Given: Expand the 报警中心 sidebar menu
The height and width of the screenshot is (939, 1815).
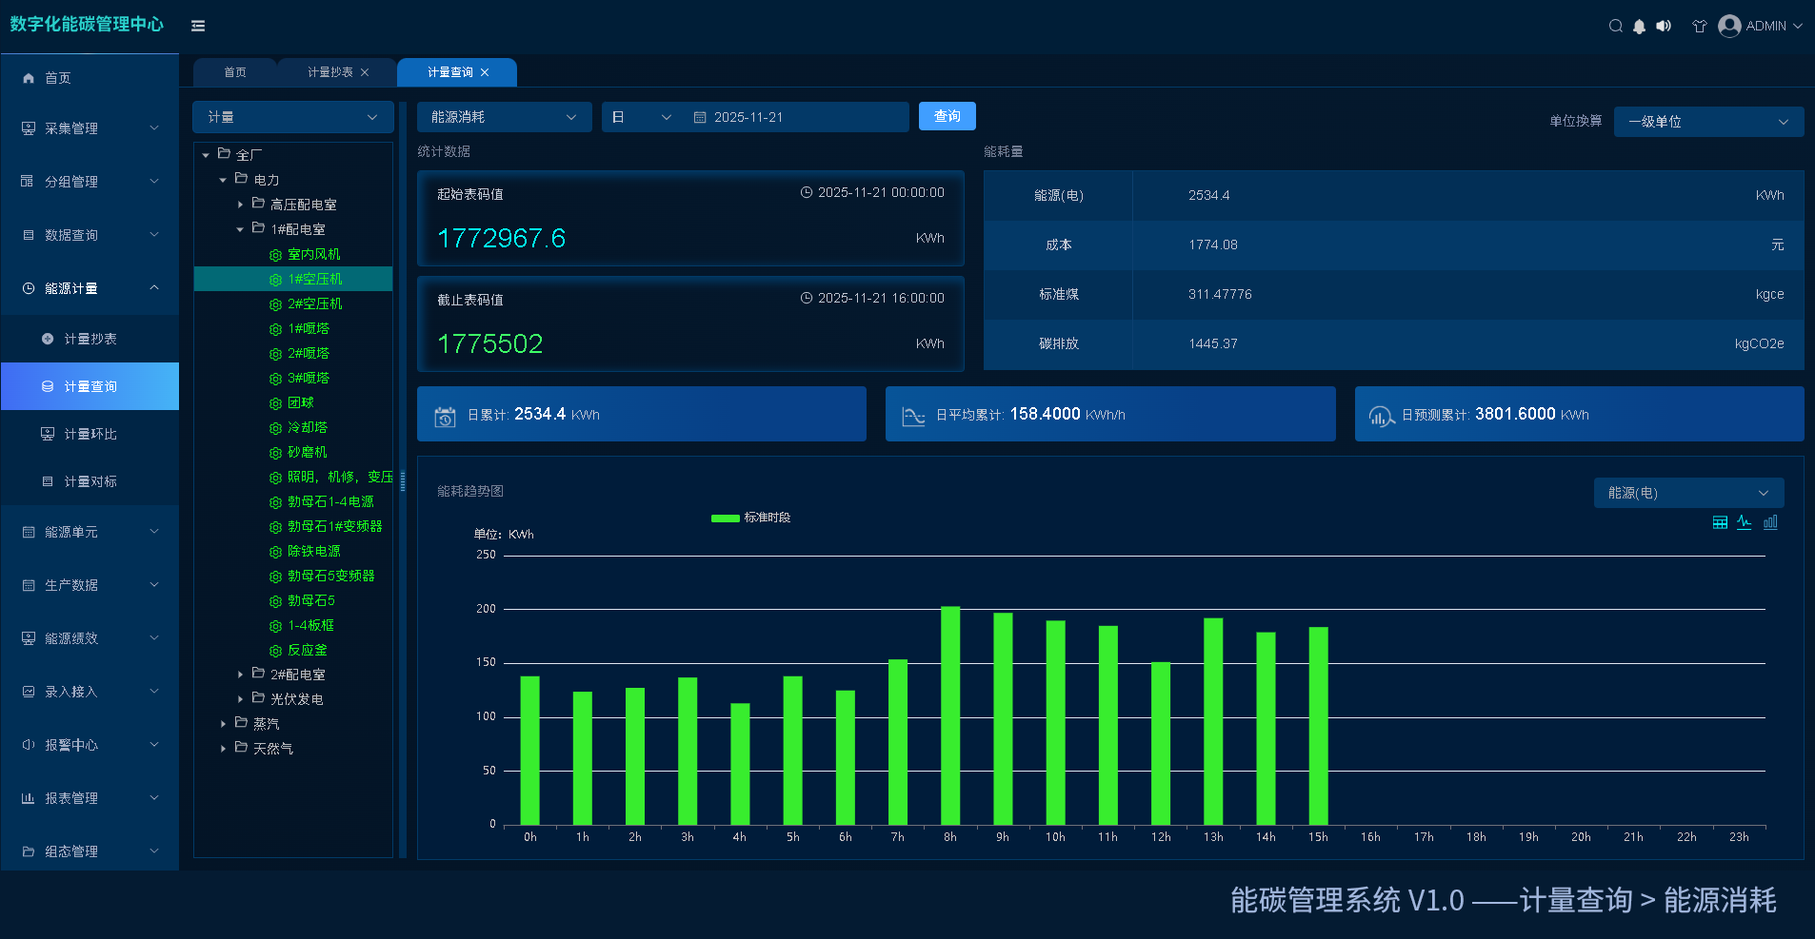Looking at the screenshot, I should pos(90,745).
